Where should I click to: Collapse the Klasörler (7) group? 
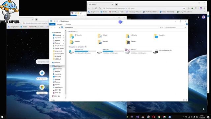(x=68, y=32)
